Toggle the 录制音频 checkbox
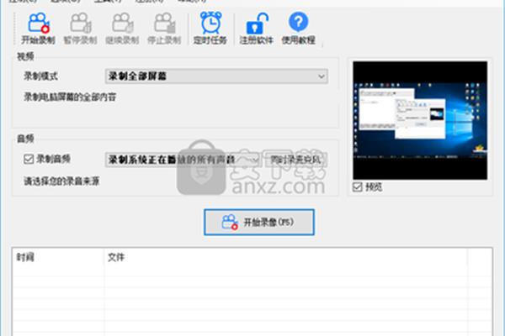Viewport: 505px width, 336px height. [29, 159]
